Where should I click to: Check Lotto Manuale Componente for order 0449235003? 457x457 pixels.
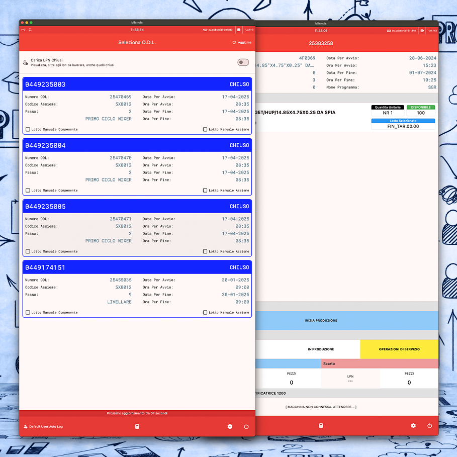coord(28,129)
